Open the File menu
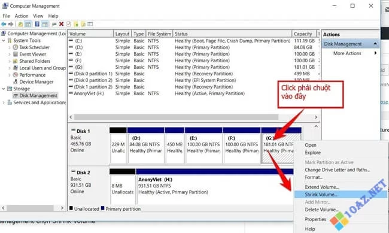389x233 pixels. [x=6, y=16]
